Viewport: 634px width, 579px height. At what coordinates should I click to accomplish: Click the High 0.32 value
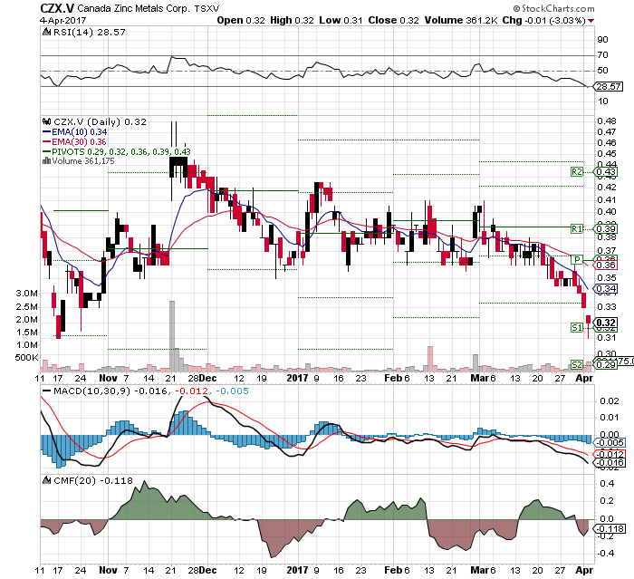pos(292,20)
